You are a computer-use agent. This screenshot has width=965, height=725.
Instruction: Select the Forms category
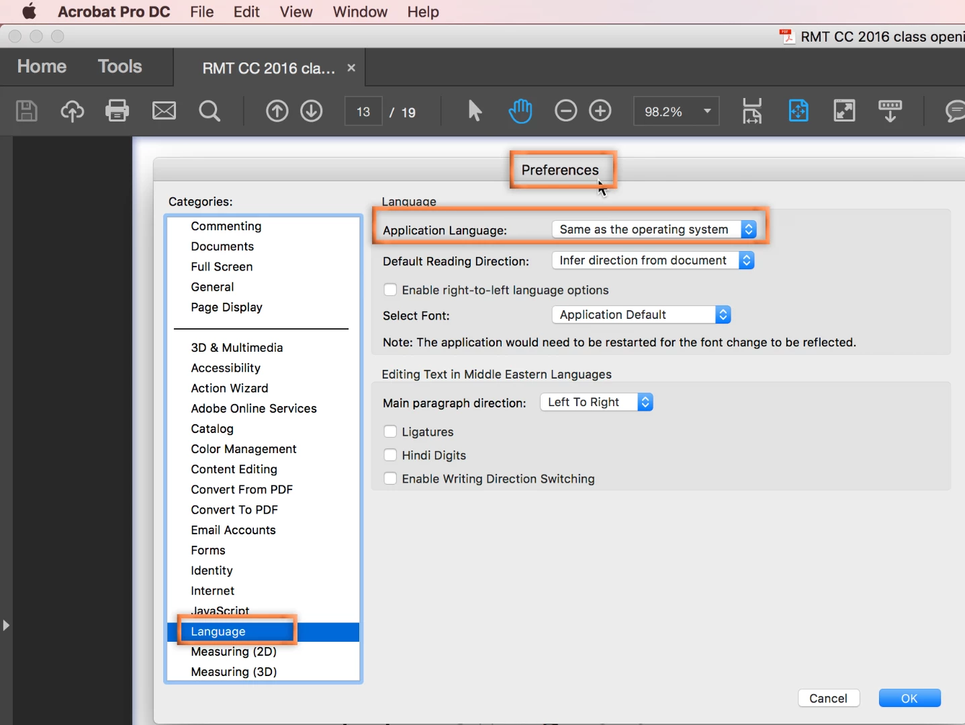(208, 550)
